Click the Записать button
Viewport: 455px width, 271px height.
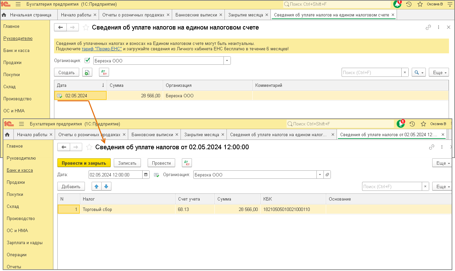(x=128, y=163)
